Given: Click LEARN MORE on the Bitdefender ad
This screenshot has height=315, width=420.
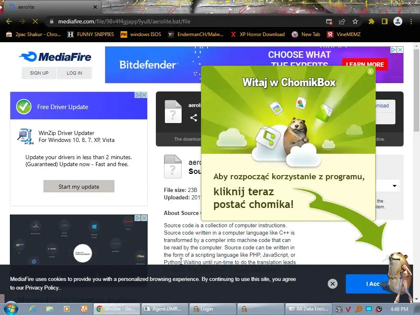Looking at the screenshot, I should (365, 64).
